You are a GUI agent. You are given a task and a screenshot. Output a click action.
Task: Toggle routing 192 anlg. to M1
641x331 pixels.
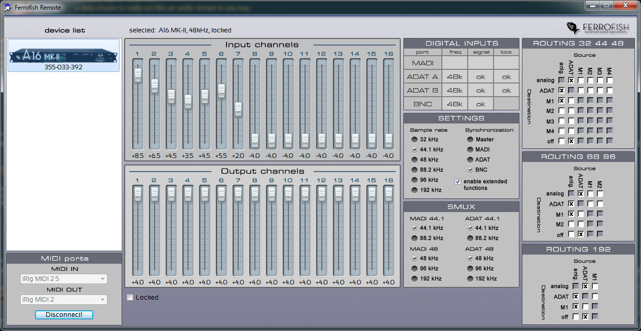click(x=576, y=306)
